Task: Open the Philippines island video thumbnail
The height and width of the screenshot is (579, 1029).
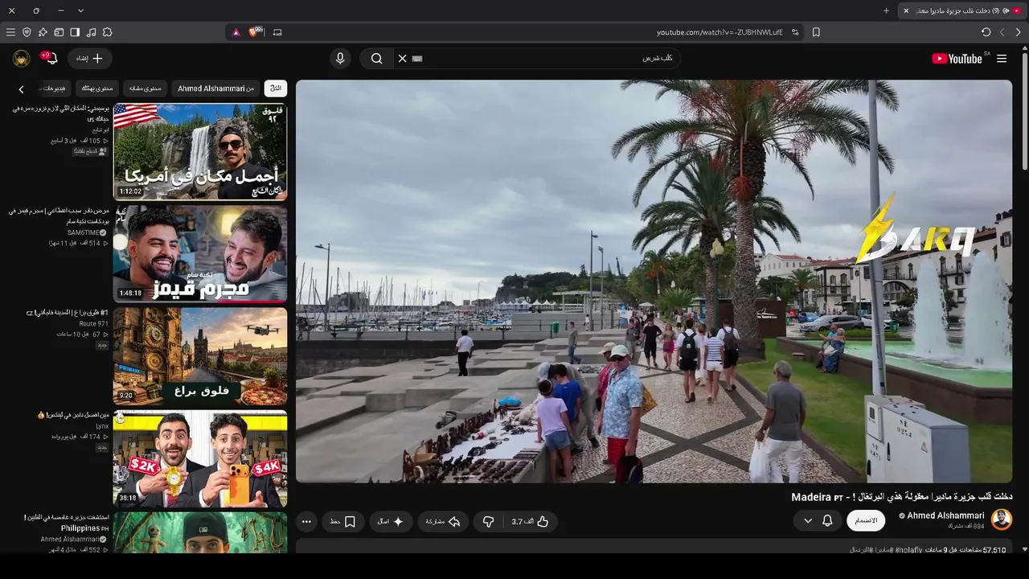Action: (200, 533)
